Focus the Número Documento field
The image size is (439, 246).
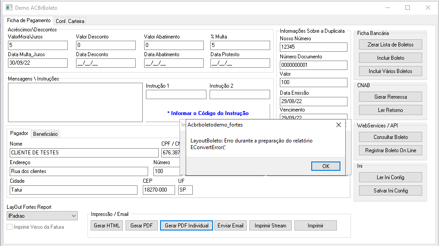coord(313,65)
